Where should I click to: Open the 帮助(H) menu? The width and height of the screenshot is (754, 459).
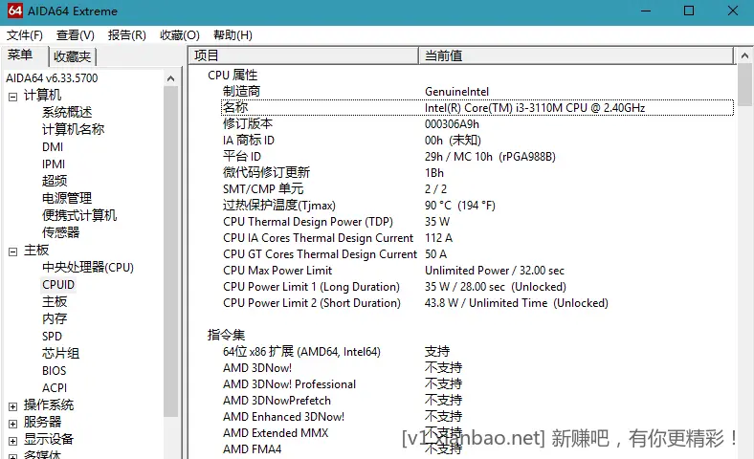point(233,35)
